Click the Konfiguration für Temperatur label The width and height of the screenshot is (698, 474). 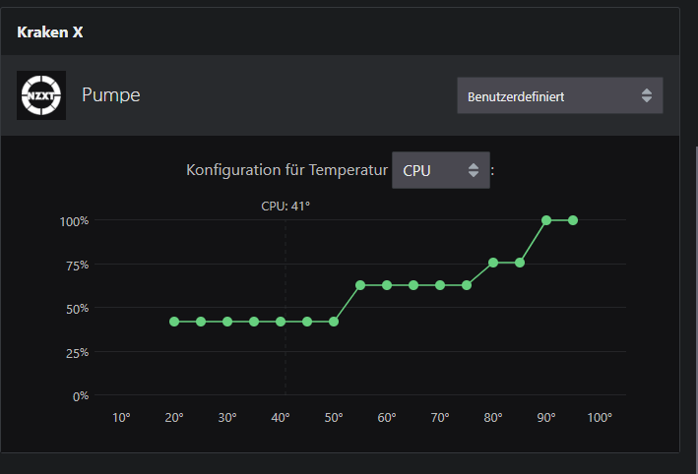(x=286, y=170)
